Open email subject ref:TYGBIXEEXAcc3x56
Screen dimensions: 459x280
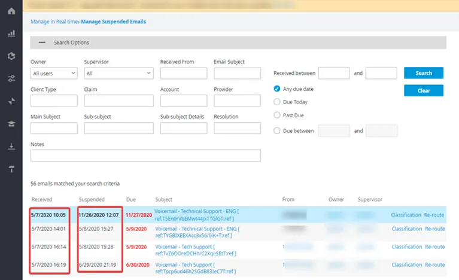pos(197,232)
